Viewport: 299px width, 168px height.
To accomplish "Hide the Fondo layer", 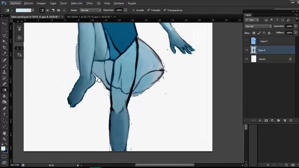I will 247,59.
